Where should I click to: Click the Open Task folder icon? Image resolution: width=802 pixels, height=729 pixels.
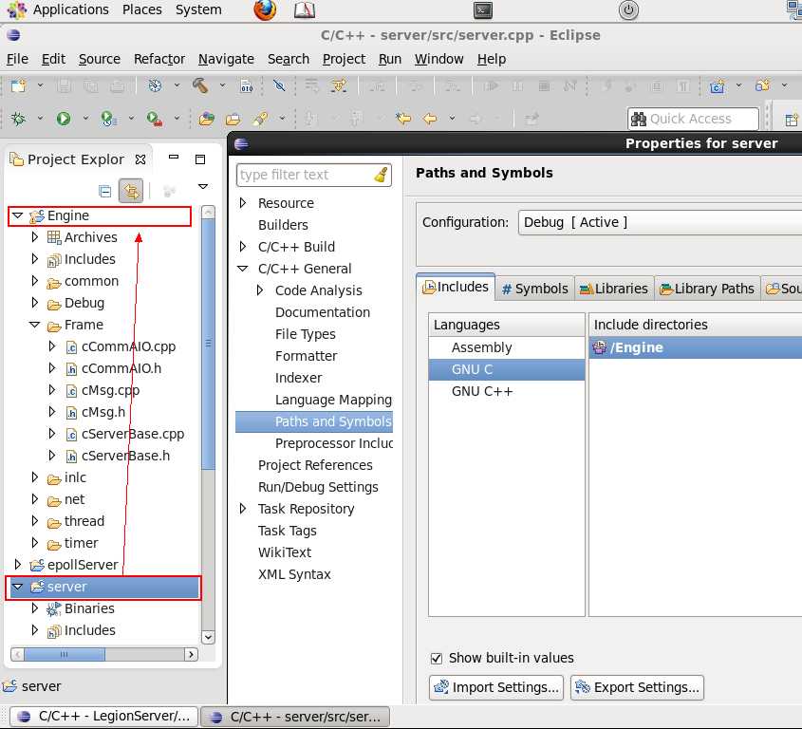pyautogui.click(x=233, y=120)
